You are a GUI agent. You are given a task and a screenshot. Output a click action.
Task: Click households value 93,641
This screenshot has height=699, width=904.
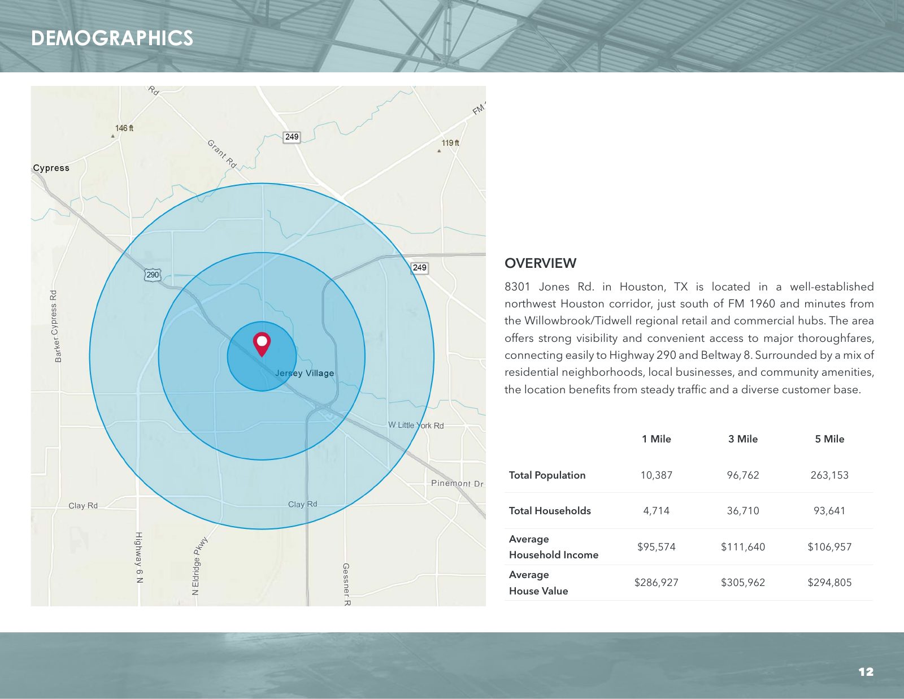tap(829, 511)
